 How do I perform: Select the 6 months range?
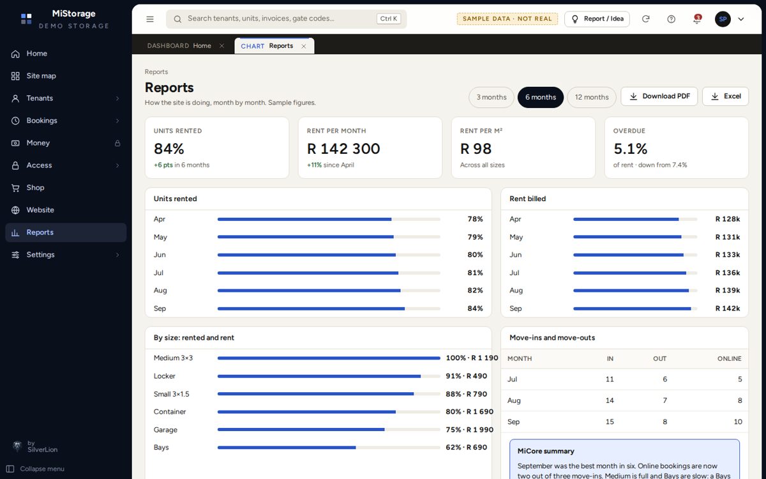tap(541, 97)
